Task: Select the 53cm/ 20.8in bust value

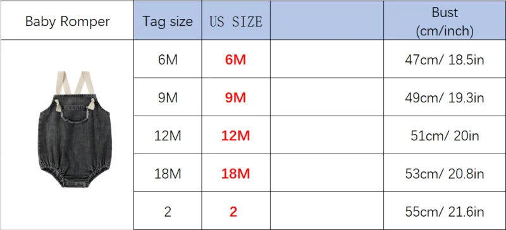Action: click(x=445, y=174)
